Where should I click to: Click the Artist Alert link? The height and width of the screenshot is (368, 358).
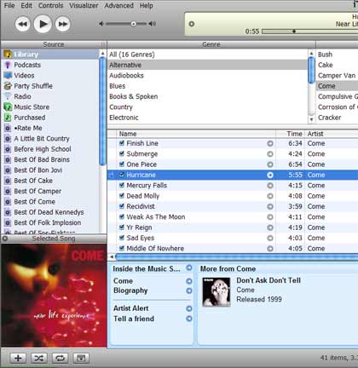pyautogui.click(x=130, y=308)
